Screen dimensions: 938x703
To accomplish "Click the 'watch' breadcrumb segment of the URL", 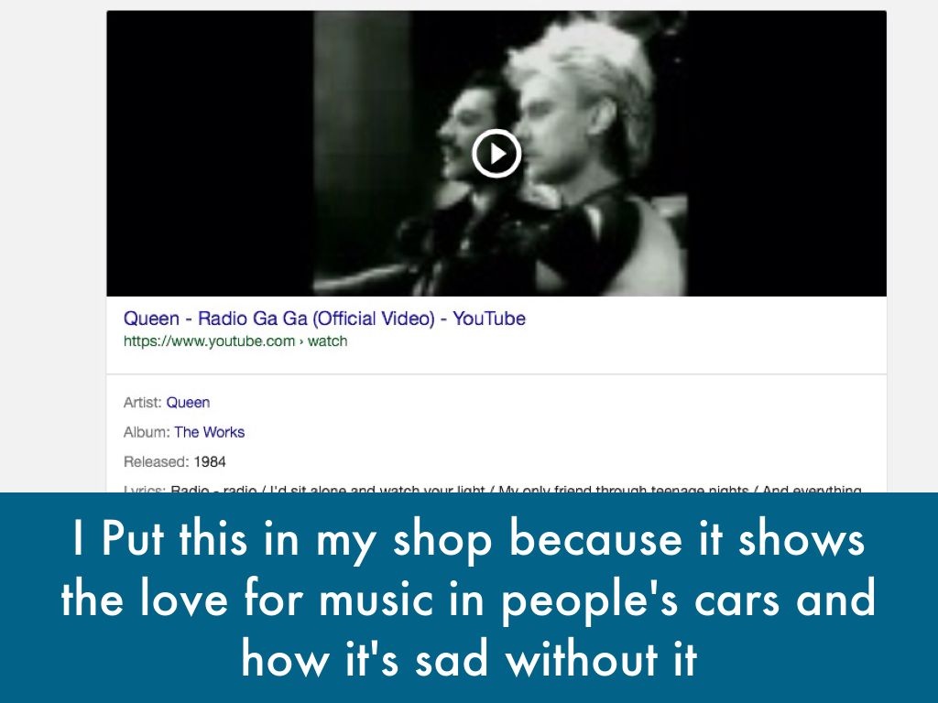I will pos(327,341).
